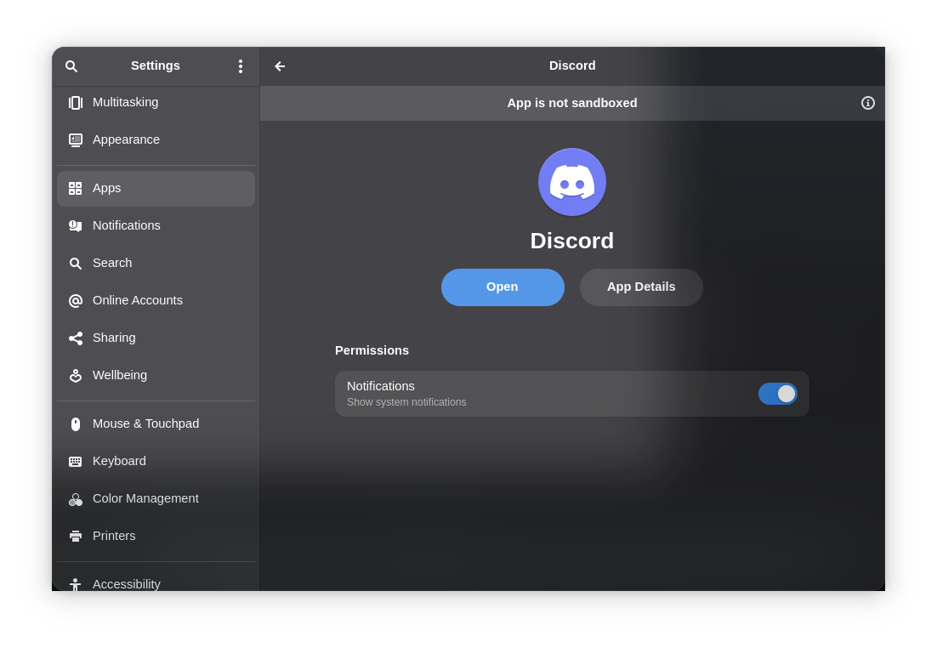Click the Printers icon in sidebar
Viewport: 937px width, 648px height.
[x=76, y=537]
